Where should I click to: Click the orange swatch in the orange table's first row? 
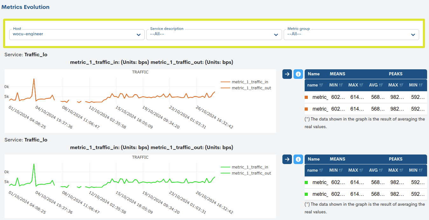(306, 97)
